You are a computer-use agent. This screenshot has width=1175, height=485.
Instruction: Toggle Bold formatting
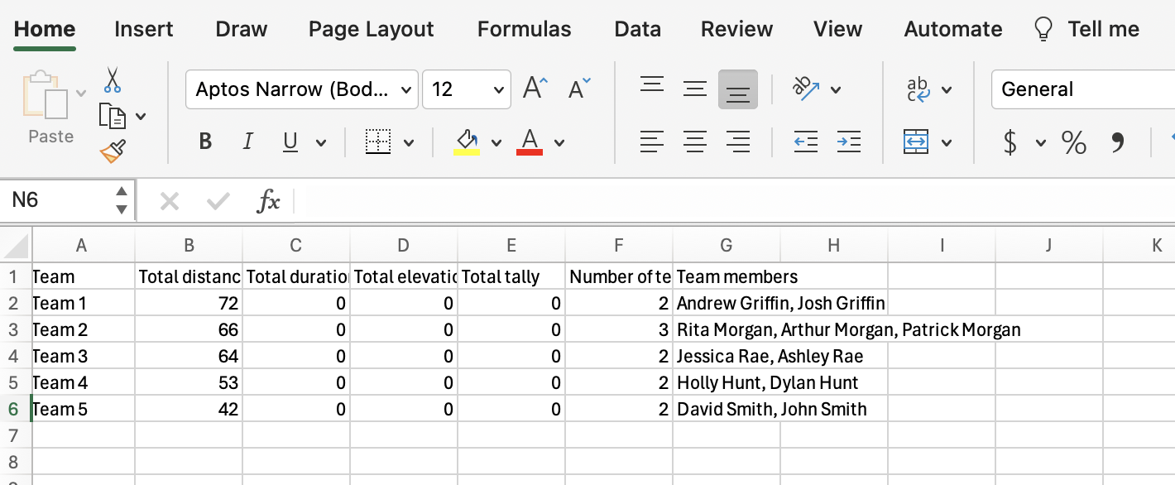click(205, 142)
